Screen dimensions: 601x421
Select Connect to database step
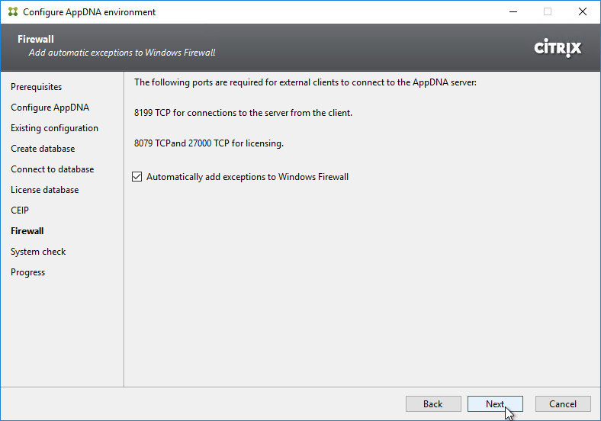pos(53,169)
